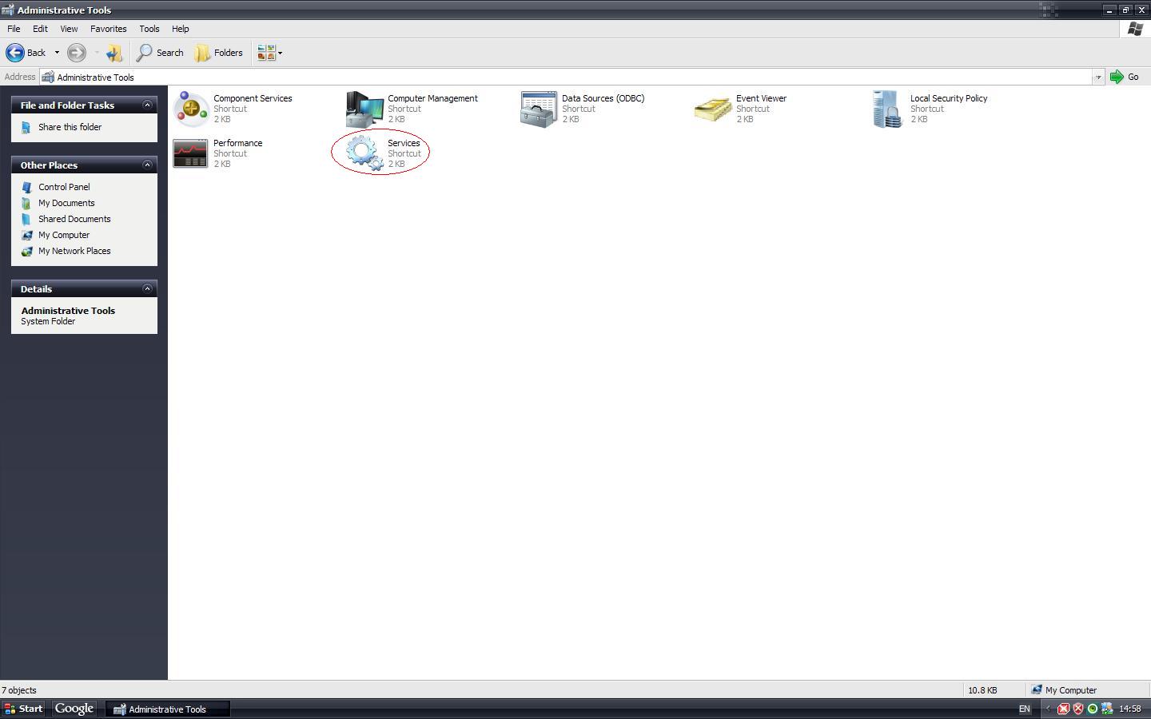Click the Share this folder icon
This screenshot has height=719, width=1151.
click(26, 127)
